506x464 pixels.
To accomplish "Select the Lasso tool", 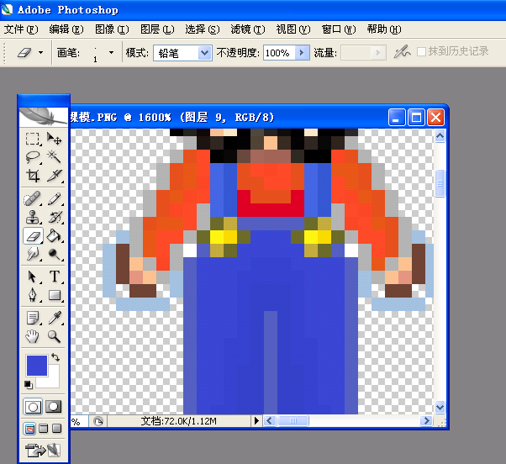I will (33, 157).
